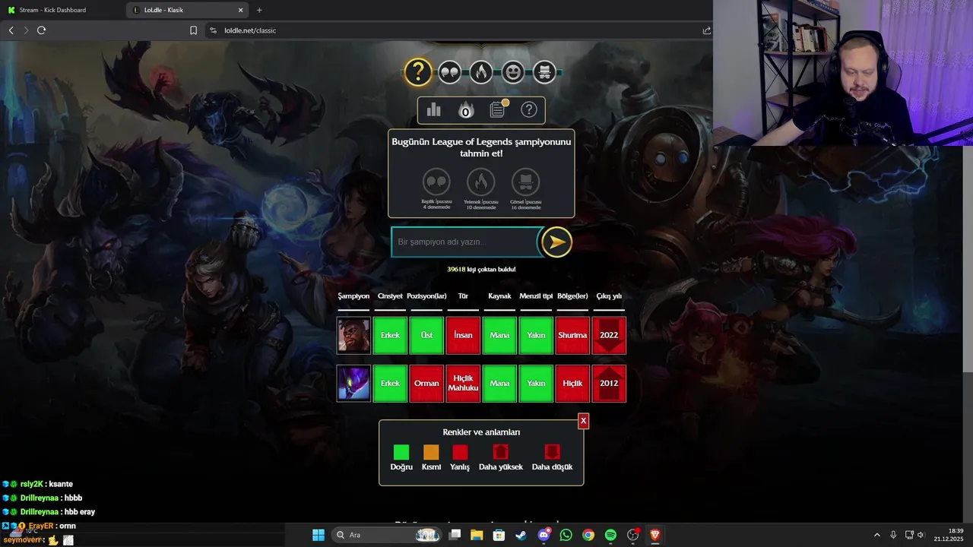
Task: Click the Görsel ipucu hat hint
Action: (525, 182)
